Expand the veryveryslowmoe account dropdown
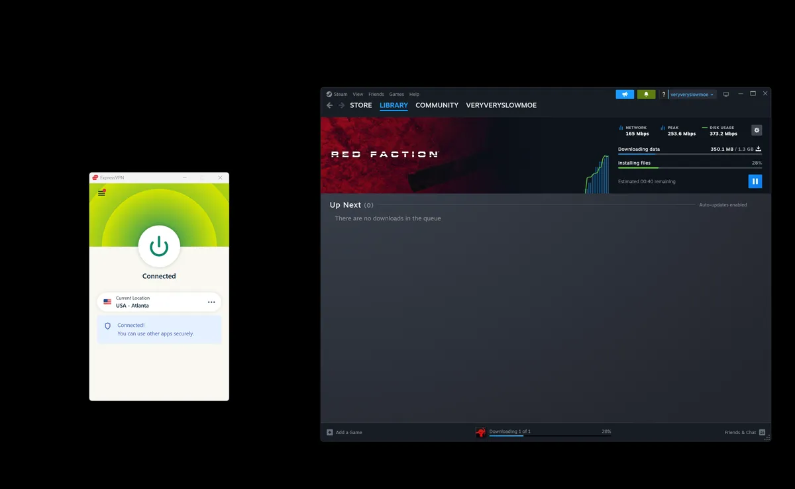The height and width of the screenshot is (489, 795). [x=692, y=95]
